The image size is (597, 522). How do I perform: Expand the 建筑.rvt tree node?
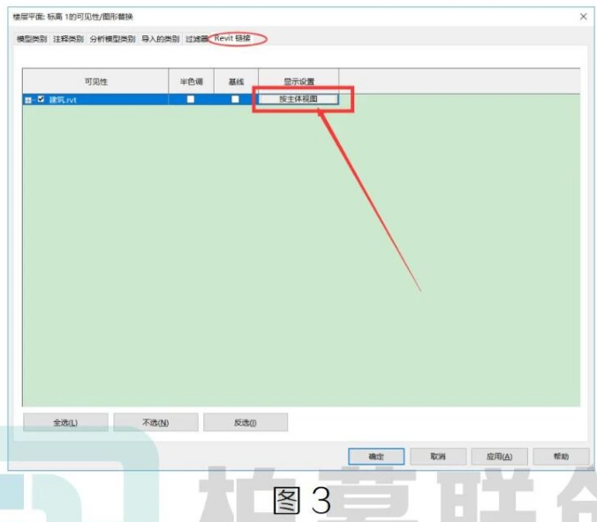(x=27, y=100)
